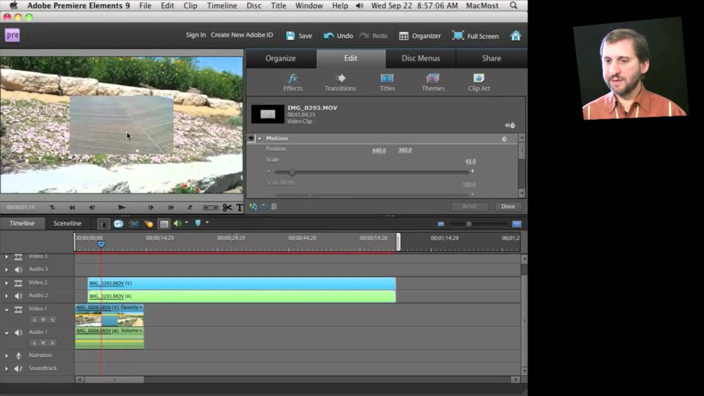
Task: Collapse the Motion effect properties
Action: tap(260, 139)
